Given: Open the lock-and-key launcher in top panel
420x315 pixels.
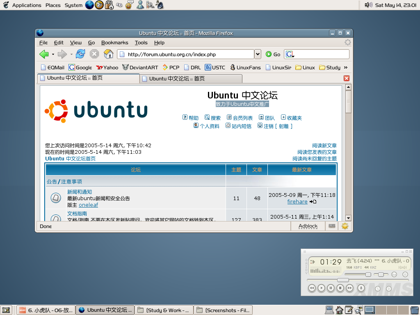Looking at the screenshot, I should point(109,5).
